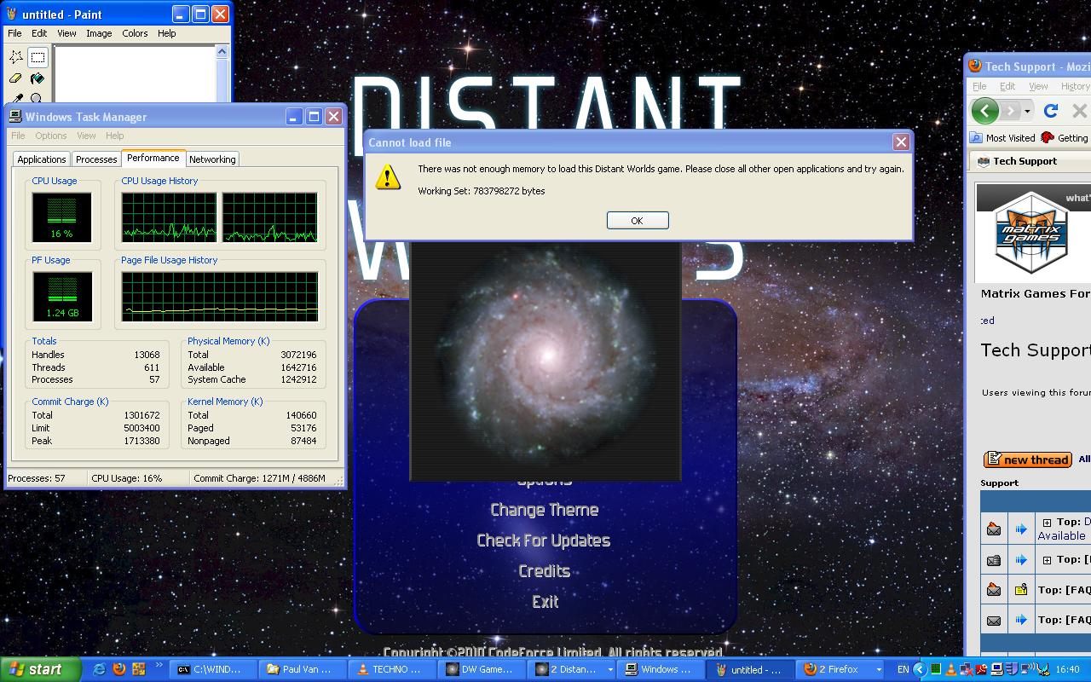The image size is (1091, 682).
Task: Pick the Eraser tool in Paint
Action: coord(16,78)
